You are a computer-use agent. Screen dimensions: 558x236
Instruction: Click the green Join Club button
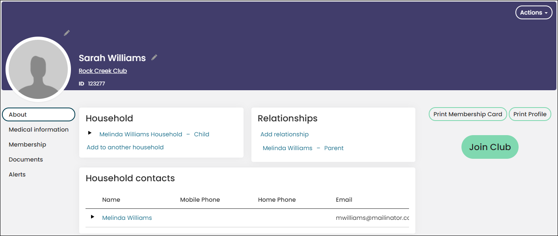[490, 147]
